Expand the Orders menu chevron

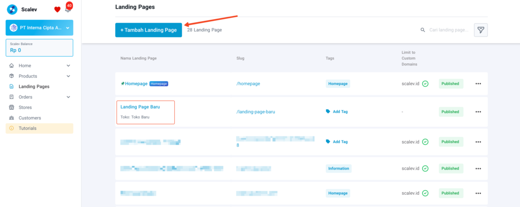coord(69,97)
